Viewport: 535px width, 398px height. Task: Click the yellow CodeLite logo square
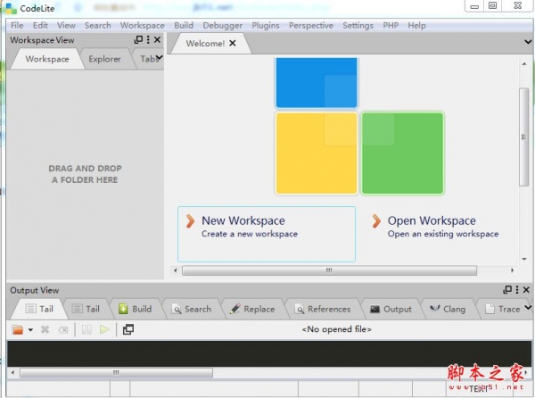coord(317,153)
